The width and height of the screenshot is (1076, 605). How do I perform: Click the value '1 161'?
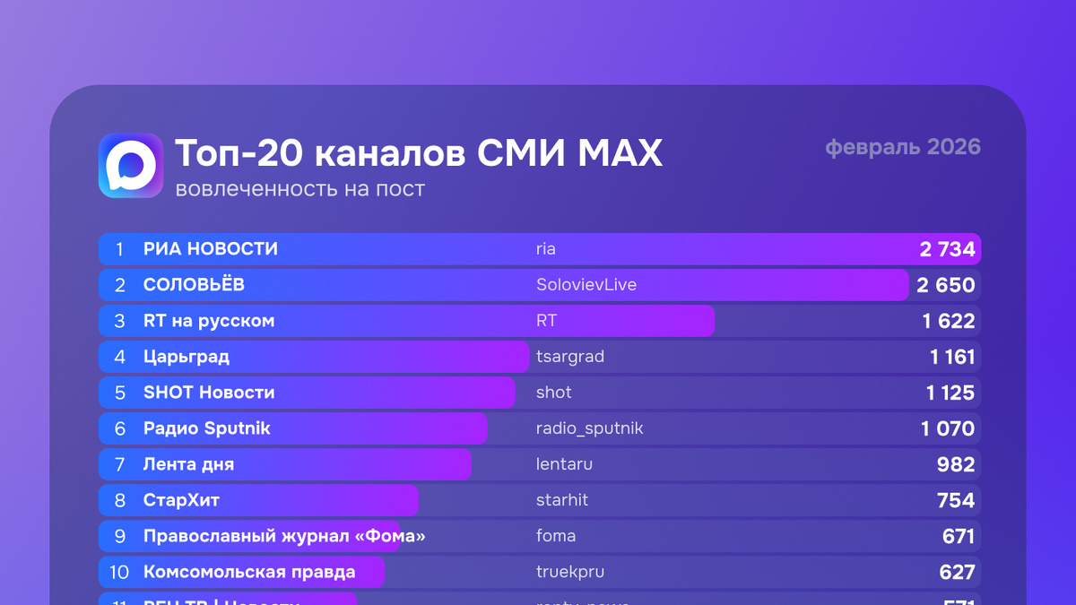click(952, 357)
